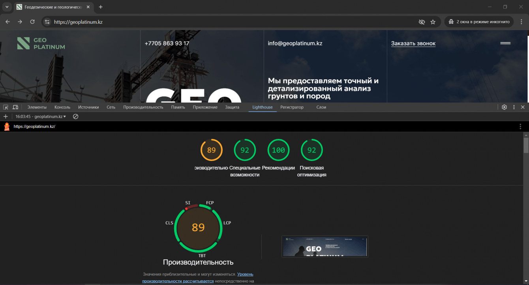Click the Geo Platinum site logo
Viewport: 529px width, 285px height.
coord(41,43)
